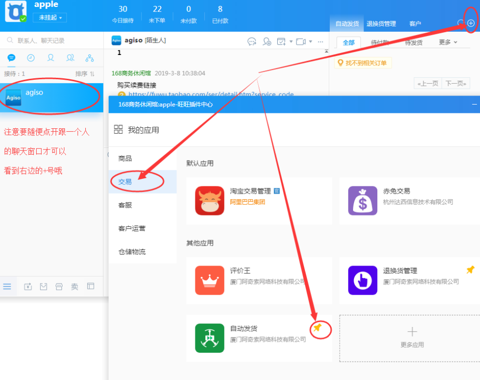Expand the 更多 orders filter dropdown
Screen dimensions: 480x380
coord(448,42)
